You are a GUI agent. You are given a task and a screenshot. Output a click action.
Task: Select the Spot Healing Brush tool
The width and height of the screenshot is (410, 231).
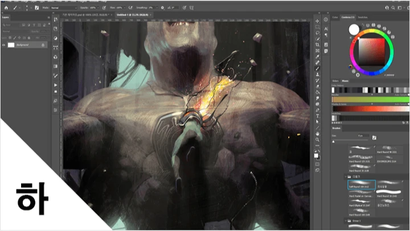317,63
